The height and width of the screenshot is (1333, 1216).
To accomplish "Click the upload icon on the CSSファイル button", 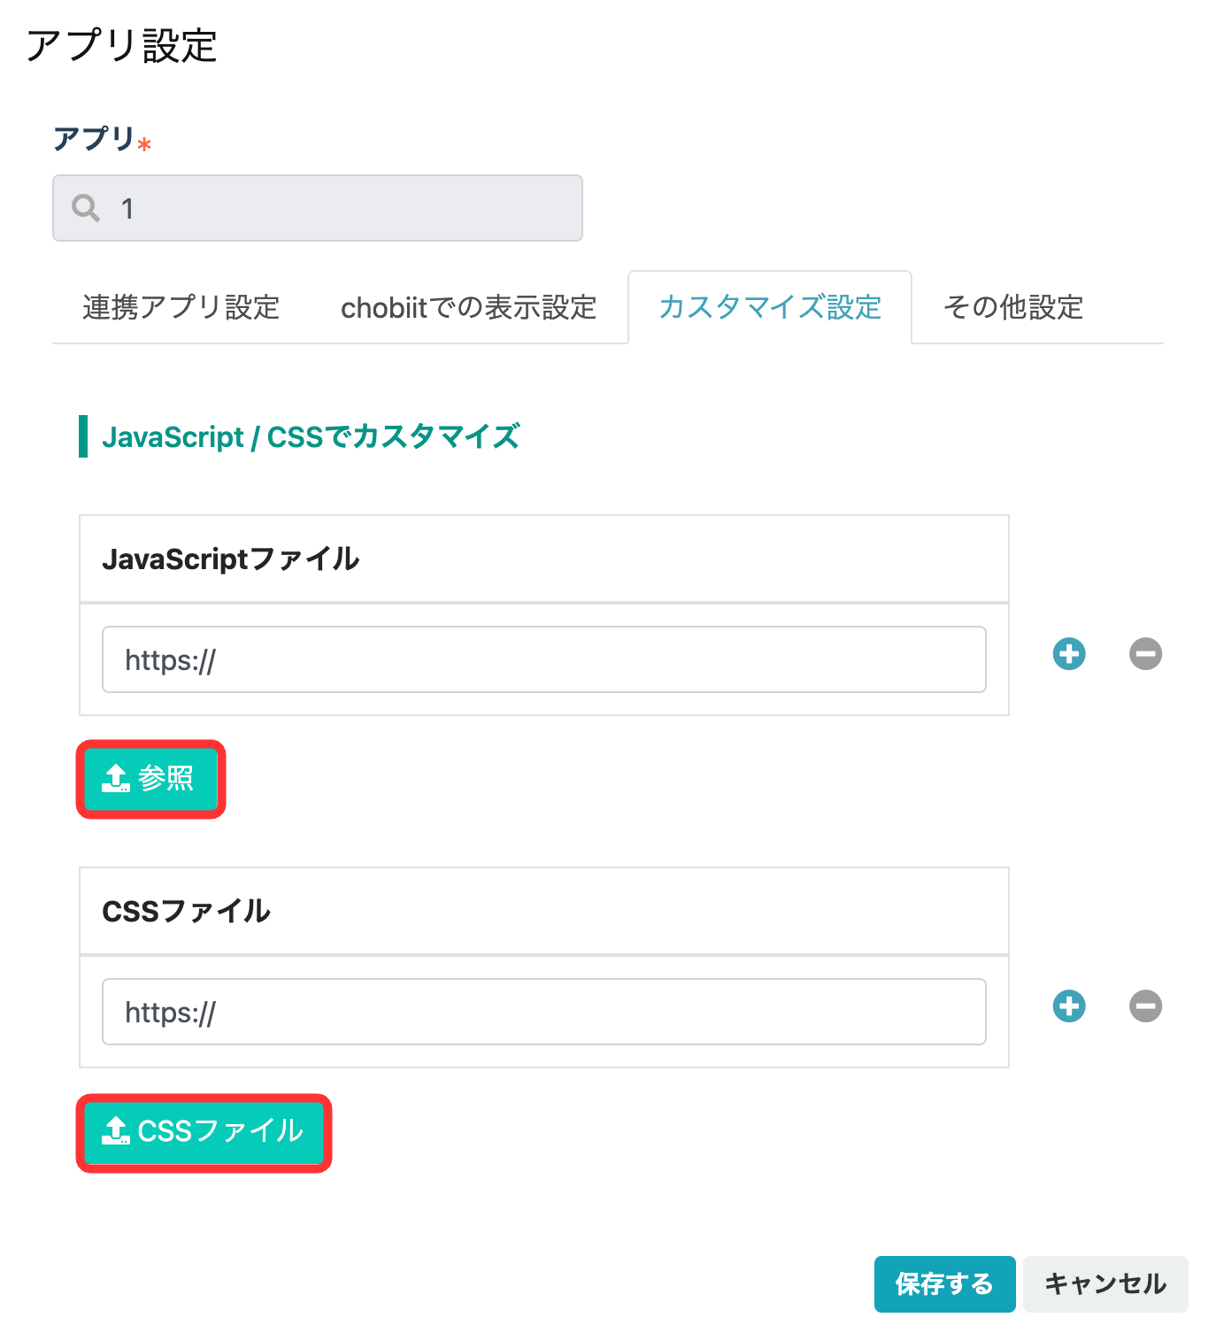I will [115, 1130].
